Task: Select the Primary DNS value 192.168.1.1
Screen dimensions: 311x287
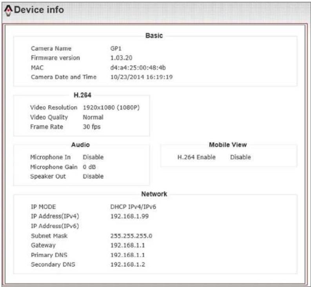Action: 127,255
